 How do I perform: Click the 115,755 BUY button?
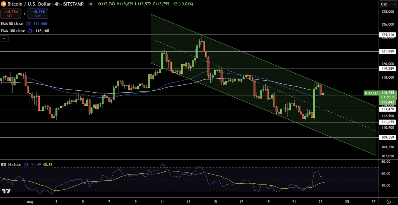[x=38, y=14]
